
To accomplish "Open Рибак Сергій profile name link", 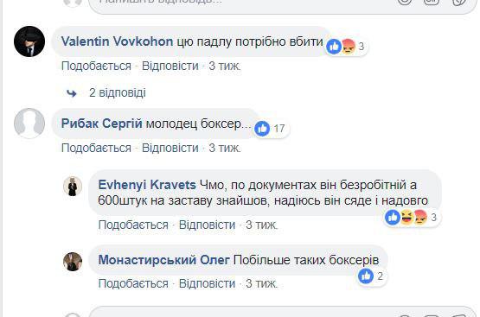I will [102, 124].
